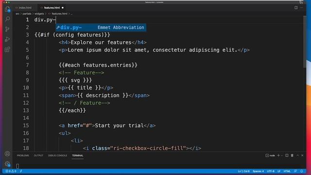Click the partials breadcrumb
Image resolution: width=311 pixels, height=175 pixels.
pyautogui.click(x=27, y=14)
